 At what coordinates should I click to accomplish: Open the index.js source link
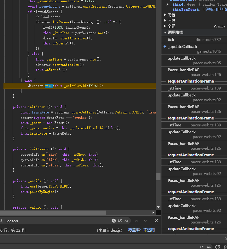[x=114, y=230]
